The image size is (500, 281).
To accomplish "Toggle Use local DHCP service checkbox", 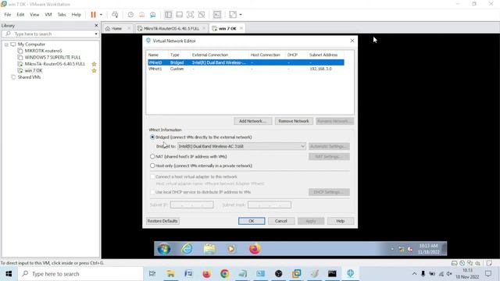I will click(153, 192).
